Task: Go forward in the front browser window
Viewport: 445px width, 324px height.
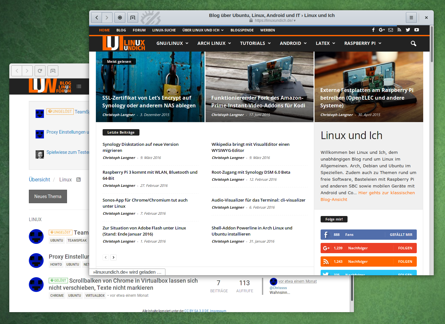Action: pyautogui.click(x=107, y=18)
